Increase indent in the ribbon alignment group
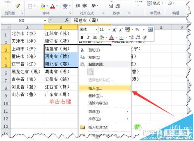Screen dimensions: 194x141 85,6
